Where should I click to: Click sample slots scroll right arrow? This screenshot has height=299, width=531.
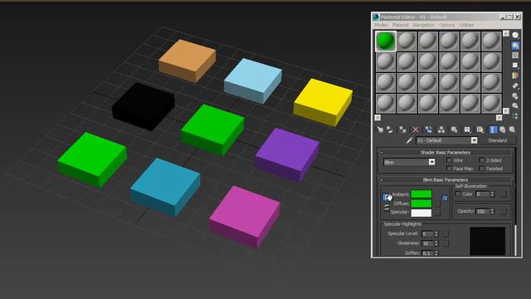click(x=499, y=118)
